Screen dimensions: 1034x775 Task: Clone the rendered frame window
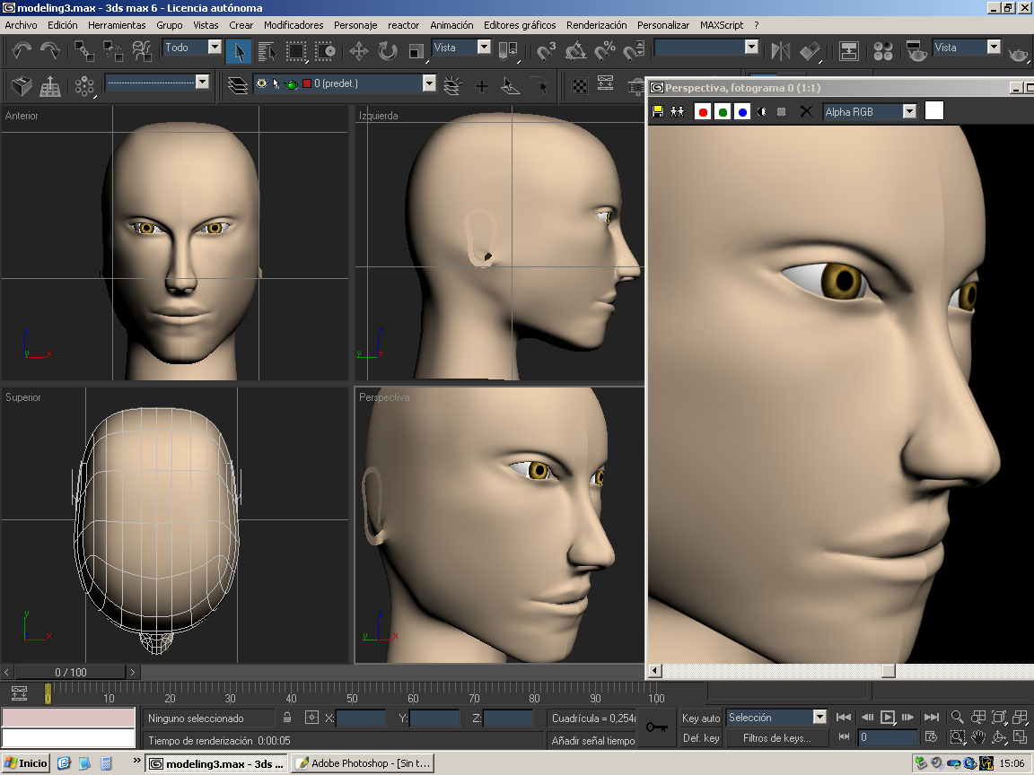pos(678,111)
